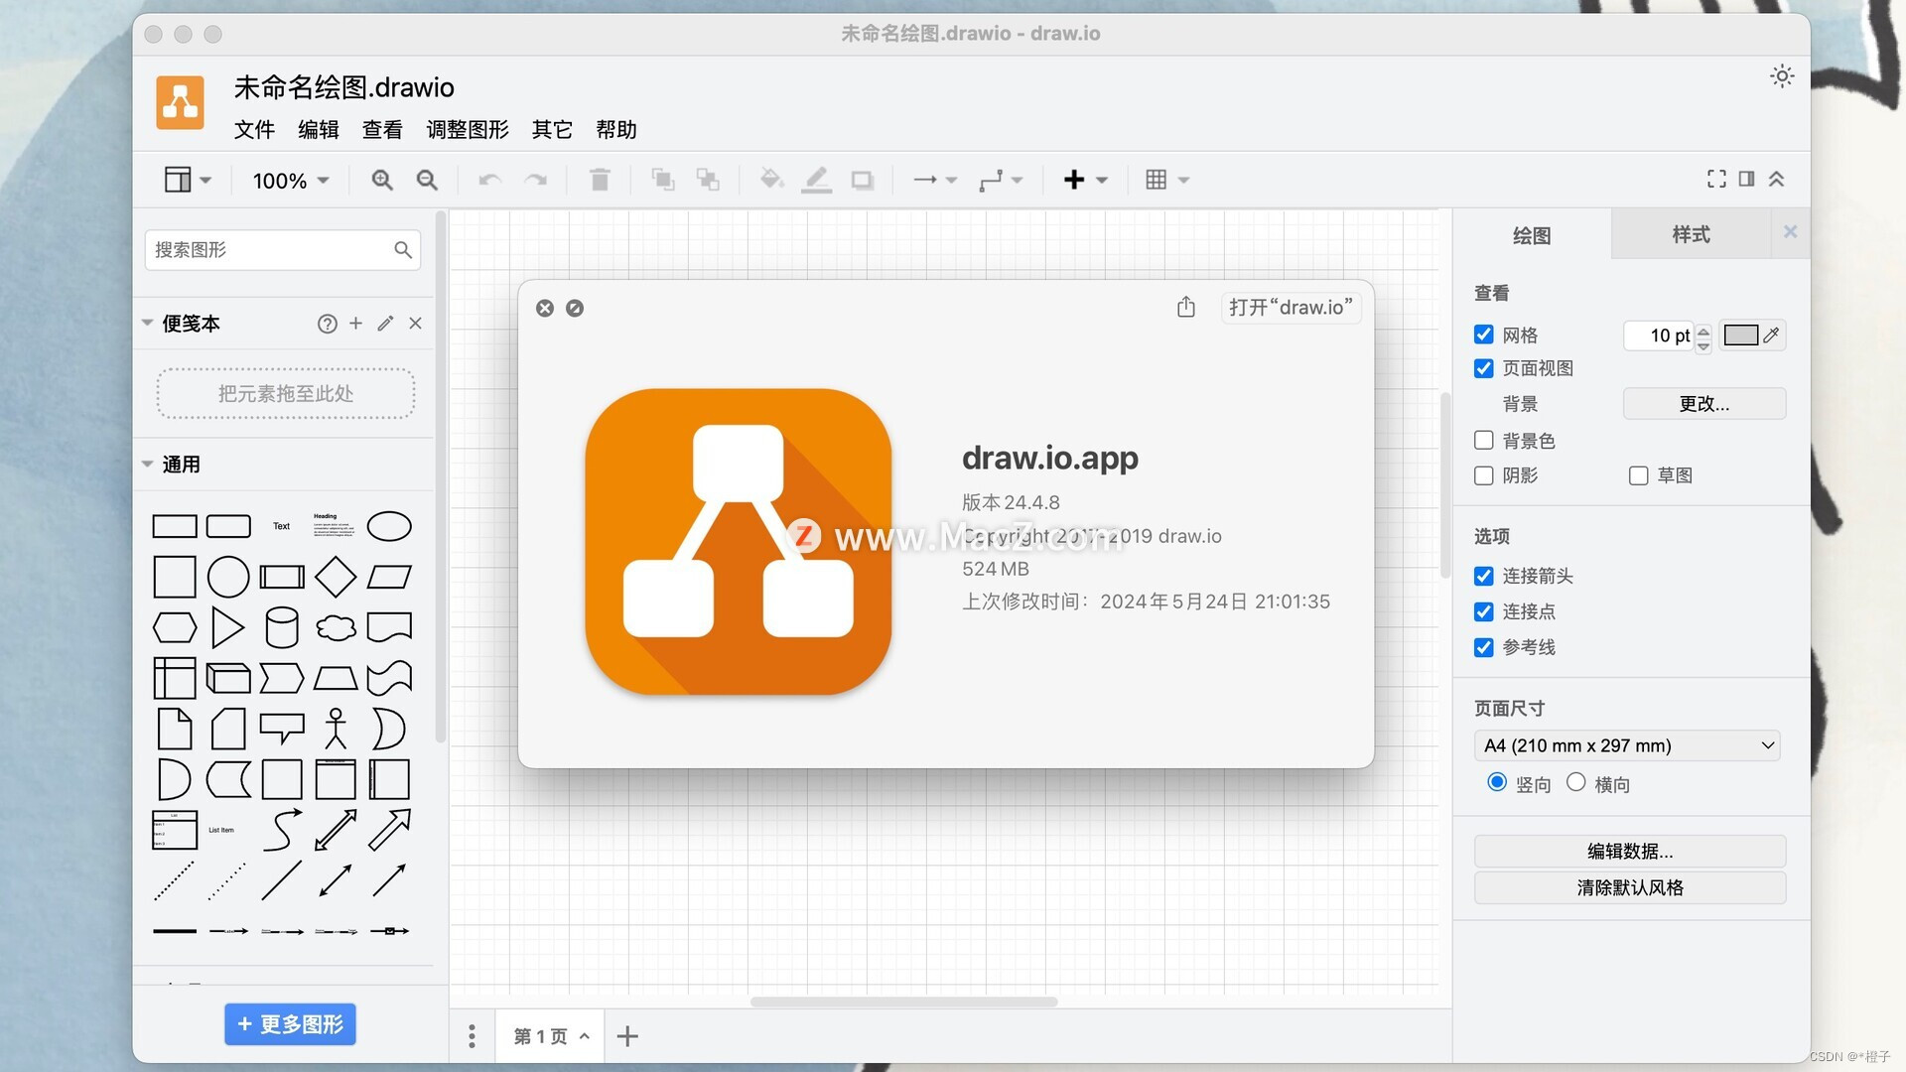
Task: Select the Delete tool in the toolbar
Action: [x=599, y=180]
